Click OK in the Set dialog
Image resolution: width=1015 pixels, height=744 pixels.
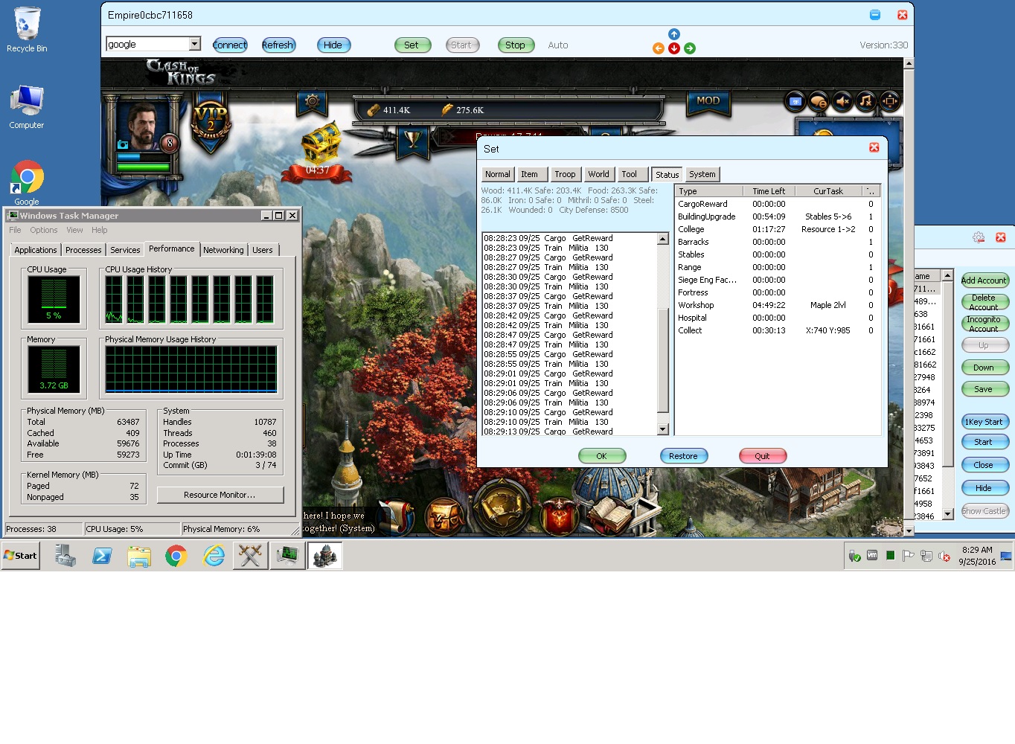601,456
